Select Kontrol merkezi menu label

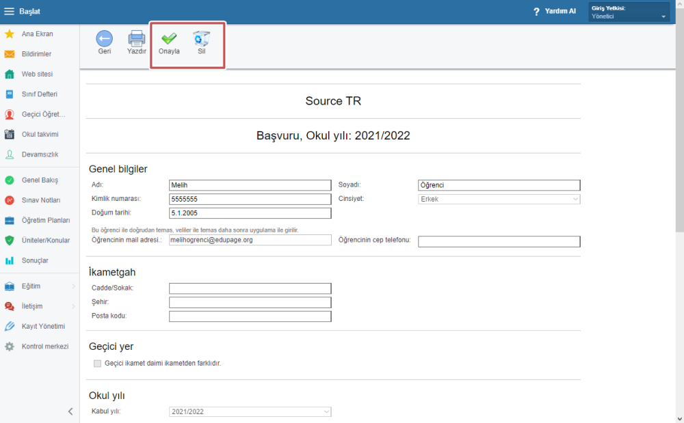[45, 346]
